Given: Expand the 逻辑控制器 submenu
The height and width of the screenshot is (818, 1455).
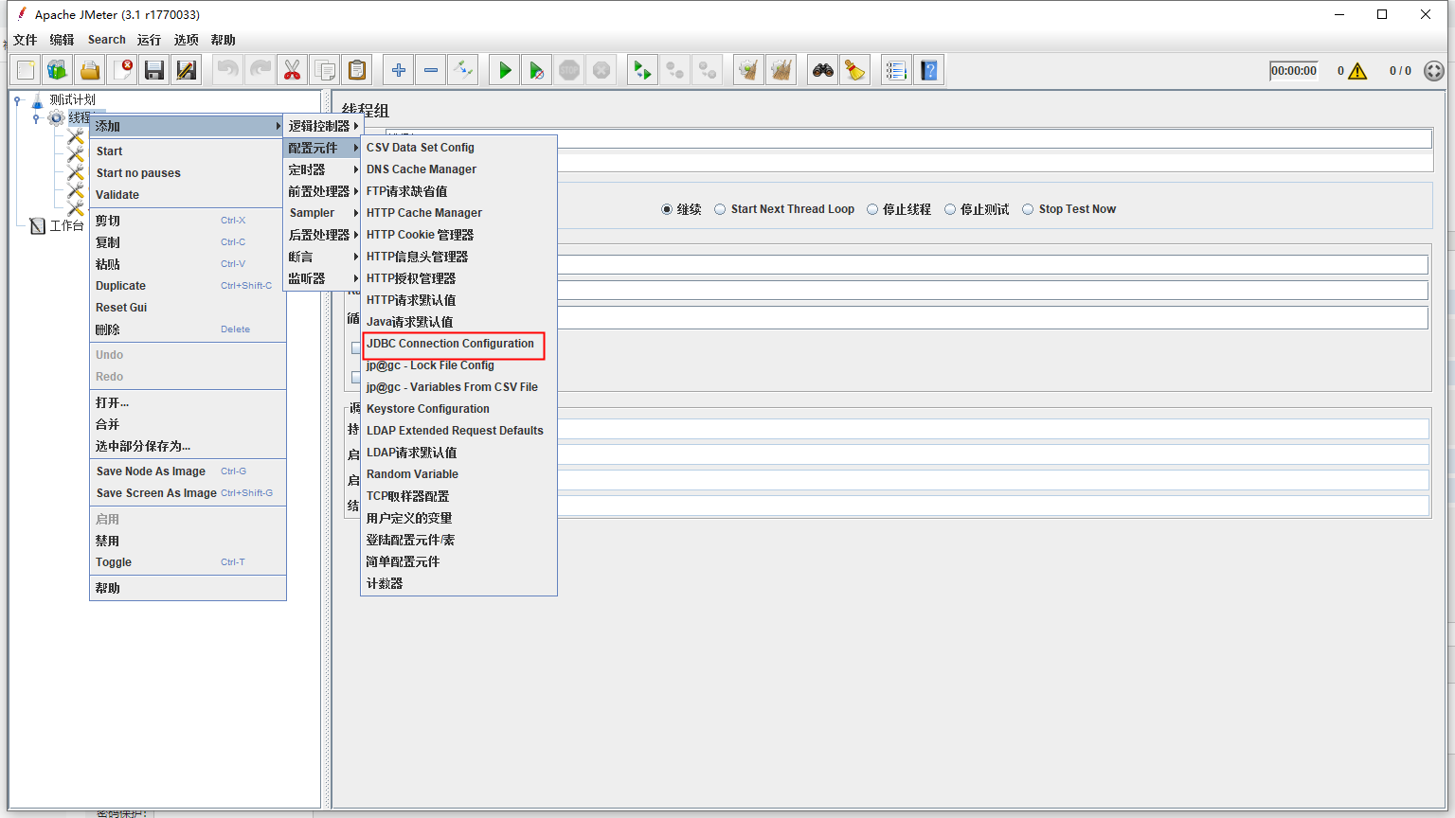Looking at the screenshot, I should point(323,126).
